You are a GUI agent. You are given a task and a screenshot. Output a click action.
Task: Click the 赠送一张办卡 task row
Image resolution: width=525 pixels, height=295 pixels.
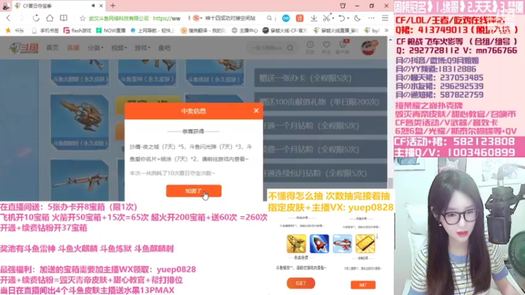click(x=320, y=78)
